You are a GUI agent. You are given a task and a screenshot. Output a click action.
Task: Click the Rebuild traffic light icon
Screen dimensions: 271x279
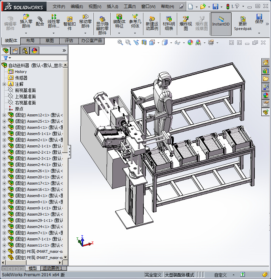[228, 7]
